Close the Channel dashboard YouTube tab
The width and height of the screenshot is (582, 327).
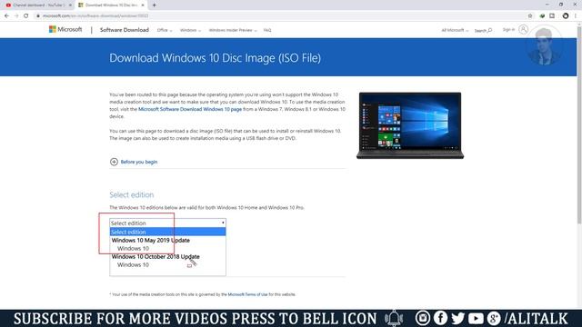70,5
